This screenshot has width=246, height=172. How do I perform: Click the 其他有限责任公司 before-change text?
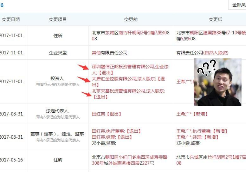(x=110, y=53)
